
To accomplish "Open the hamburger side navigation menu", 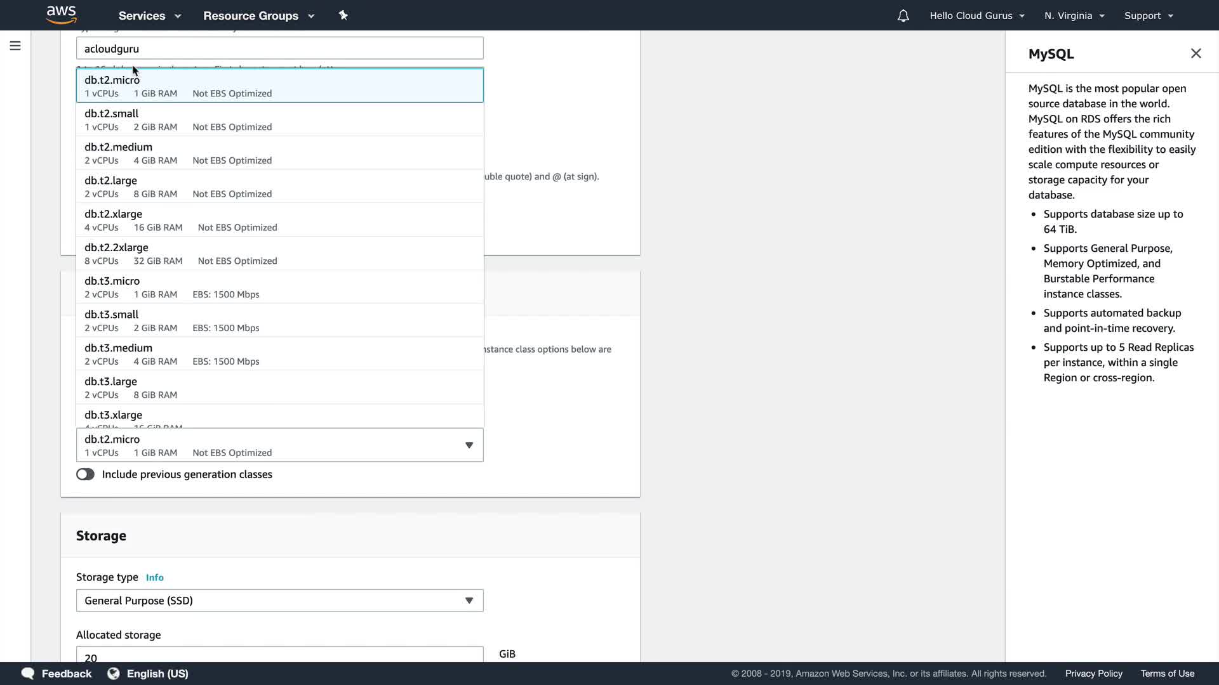I will click(15, 46).
